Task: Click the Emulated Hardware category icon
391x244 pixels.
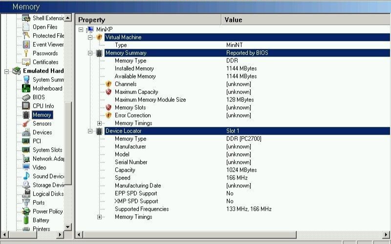Action: point(17,71)
